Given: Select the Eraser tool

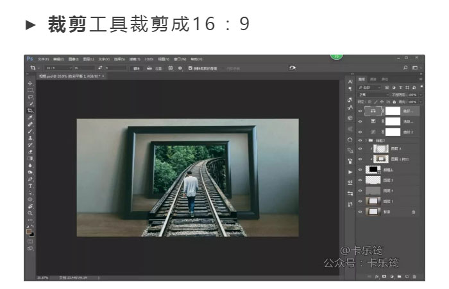Looking at the screenshot, I should 30,152.
